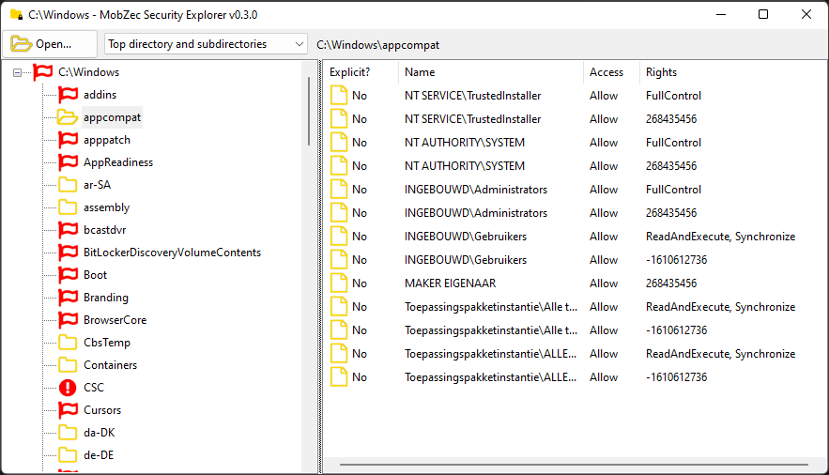Click the Toepassingspakketinstantie\ALLE... -1610612736 row
The width and height of the screenshot is (829, 475).
(x=574, y=377)
